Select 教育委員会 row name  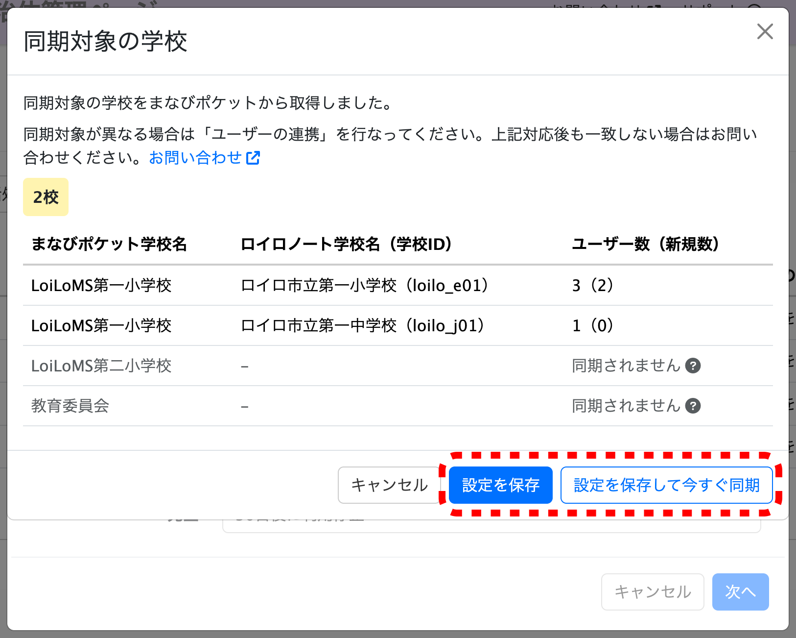(x=70, y=406)
